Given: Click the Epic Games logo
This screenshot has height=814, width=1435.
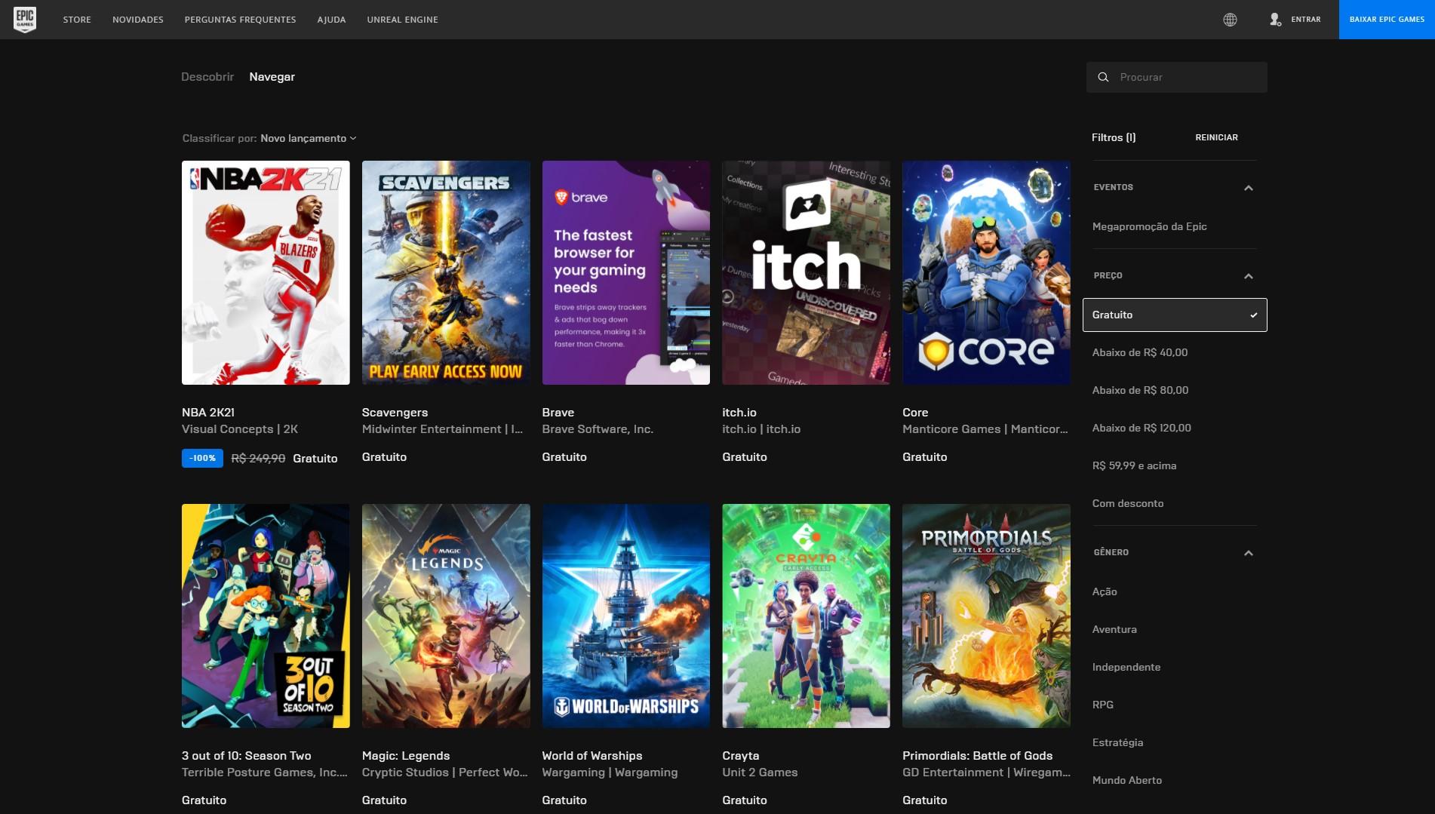Looking at the screenshot, I should (25, 20).
